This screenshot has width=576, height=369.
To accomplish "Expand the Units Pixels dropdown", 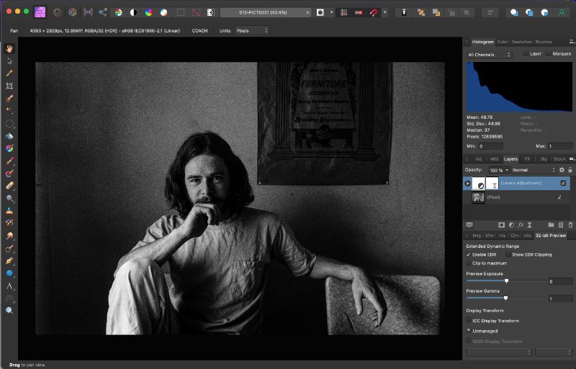I will (x=251, y=30).
